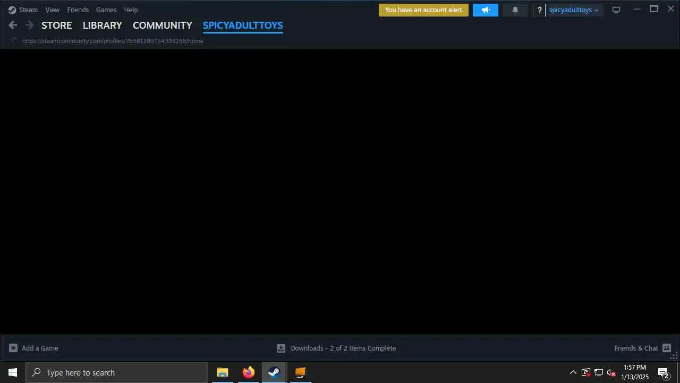Close the Steam window
The image size is (680, 383).
[x=671, y=9]
